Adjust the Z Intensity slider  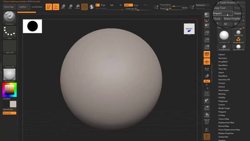(137, 9)
